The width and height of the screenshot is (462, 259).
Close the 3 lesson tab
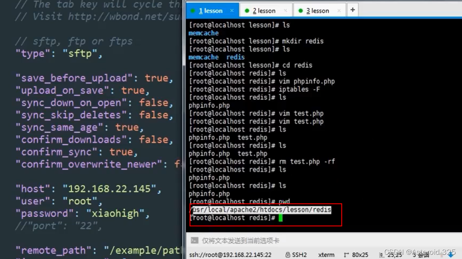(339, 11)
